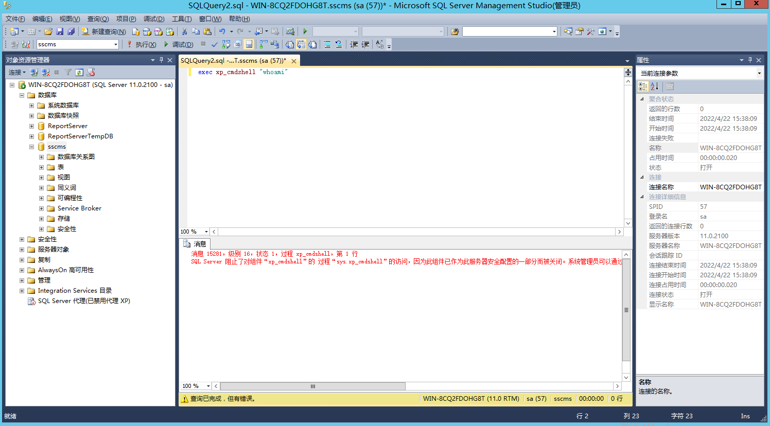This screenshot has height=426, width=770.
Task: Open the query editor 100% zoom dropdown
Action: (x=206, y=232)
